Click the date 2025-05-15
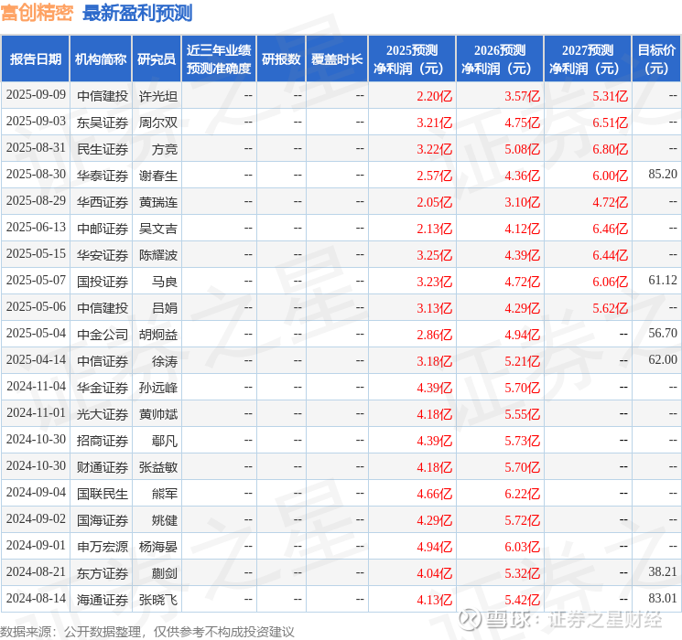The height and width of the screenshot is (640, 682). click(x=36, y=254)
